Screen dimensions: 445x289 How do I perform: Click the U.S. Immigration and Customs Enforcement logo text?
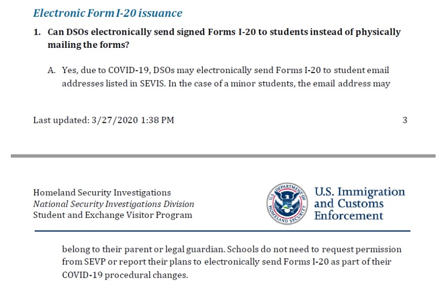[x=359, y=204]
